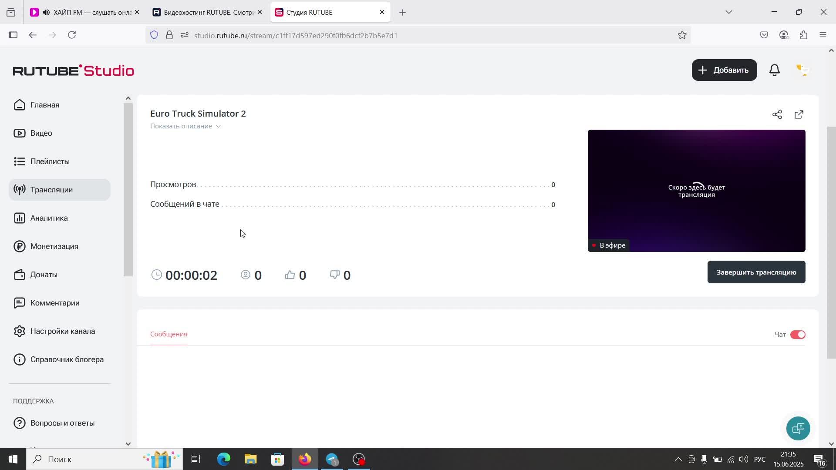The width and height of the screenshot is (836, 470).
Task: Bookmark page with star icon
Action: tap(682, 35)
